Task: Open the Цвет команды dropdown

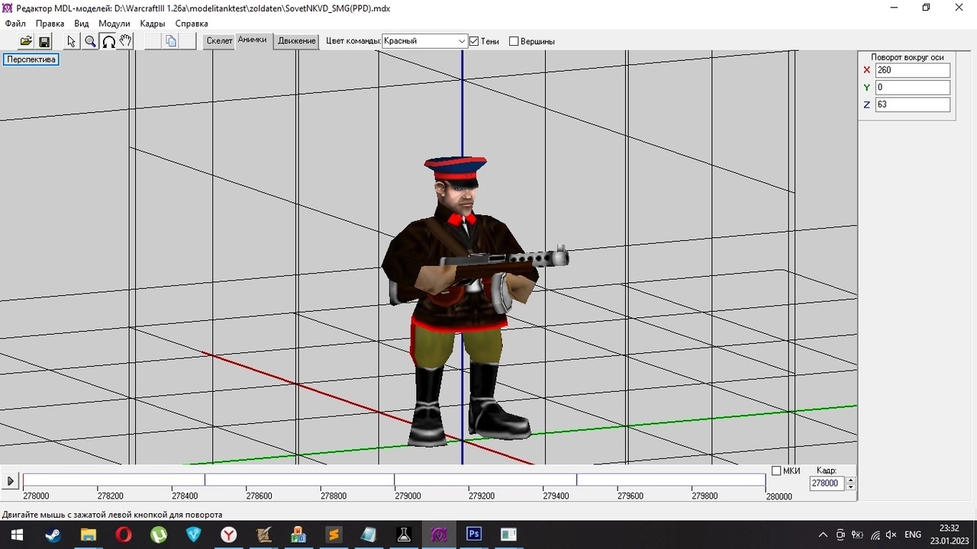Action: click(x=424, y=41)
